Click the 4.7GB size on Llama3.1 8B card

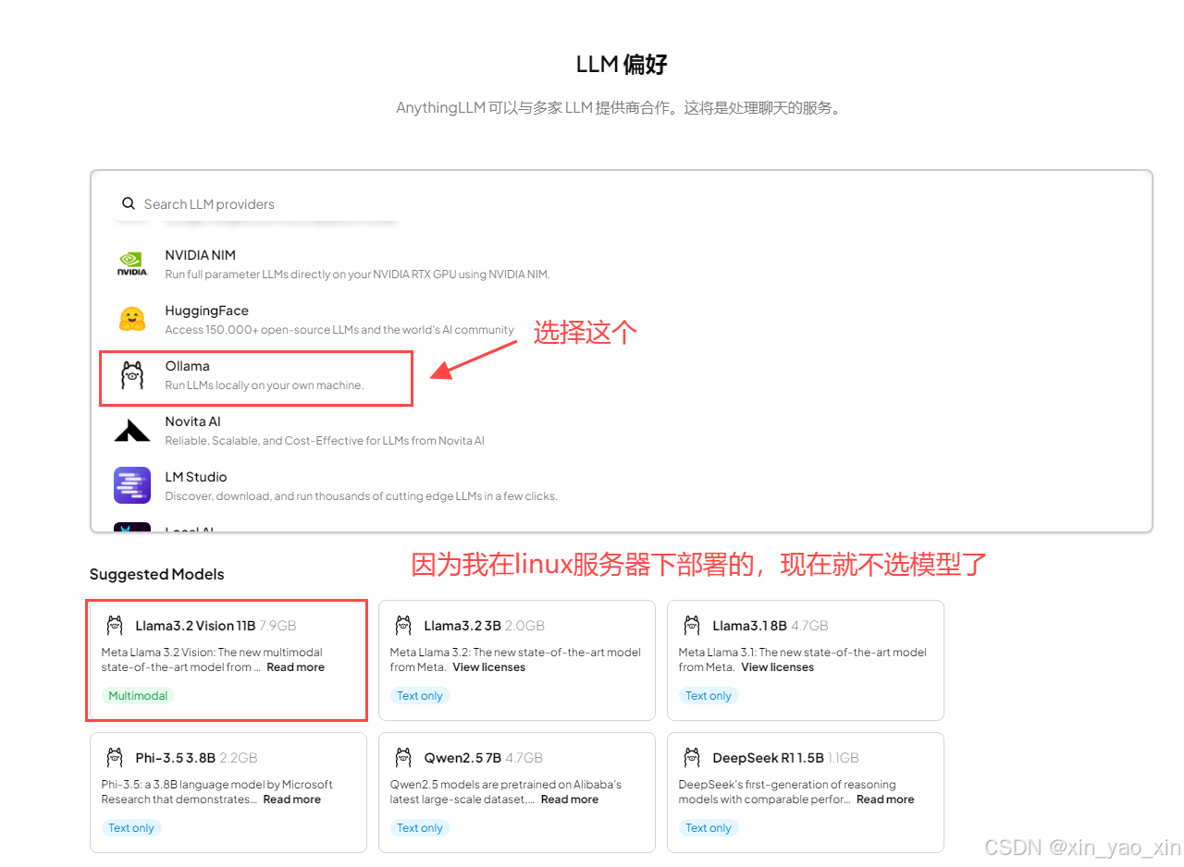pos(809,626)
